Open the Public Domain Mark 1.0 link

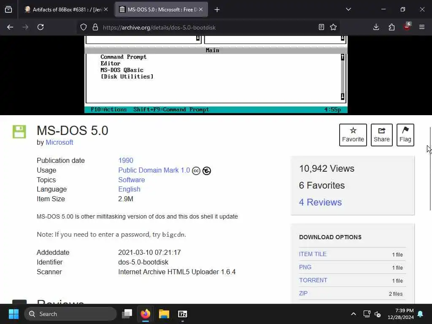tap(154, 170)
